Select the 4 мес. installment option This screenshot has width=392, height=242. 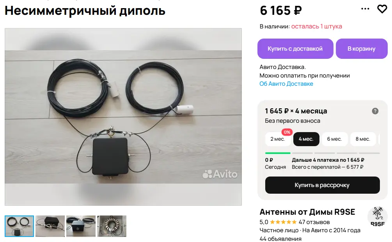coord(306,139)
